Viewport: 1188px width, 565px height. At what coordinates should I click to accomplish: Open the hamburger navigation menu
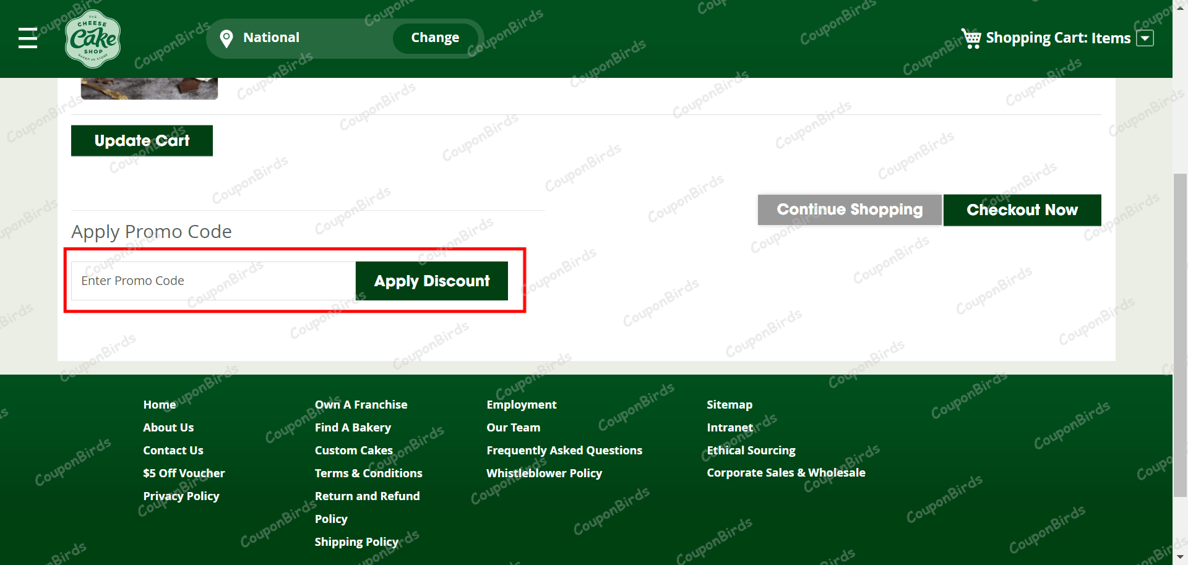[x=28, y=38]
